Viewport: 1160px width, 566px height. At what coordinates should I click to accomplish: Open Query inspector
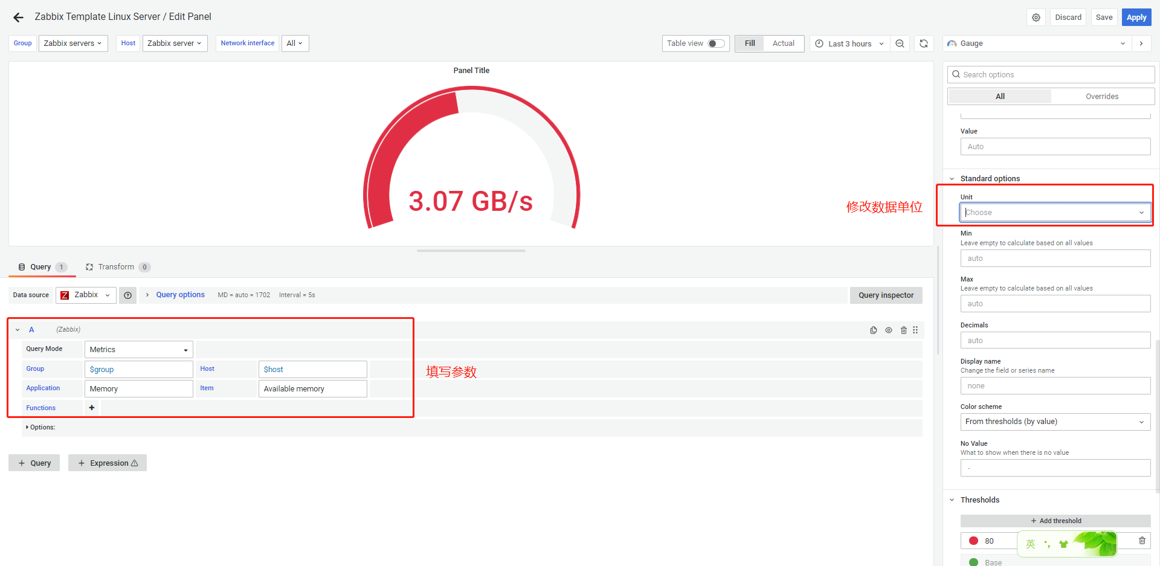click(886, 295)
